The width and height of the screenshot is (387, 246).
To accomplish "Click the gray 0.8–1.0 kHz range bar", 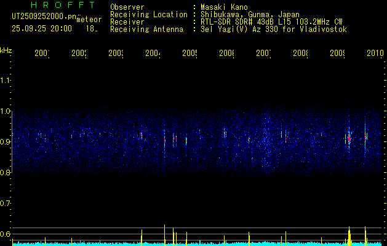I will tap(12, 142).
